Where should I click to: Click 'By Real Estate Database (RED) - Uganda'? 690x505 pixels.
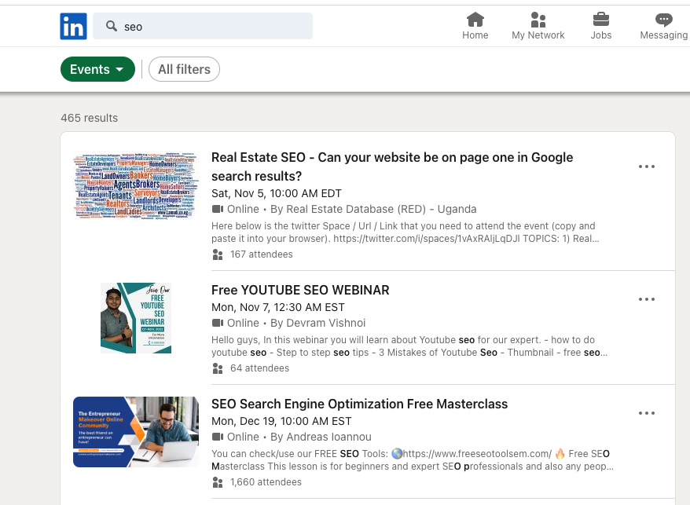[373, 209]
